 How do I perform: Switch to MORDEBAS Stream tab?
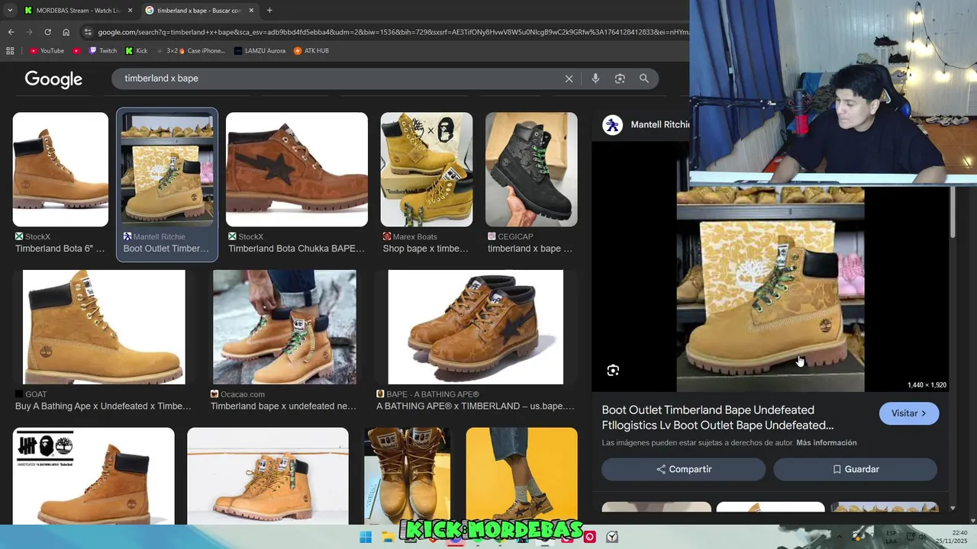78,11
